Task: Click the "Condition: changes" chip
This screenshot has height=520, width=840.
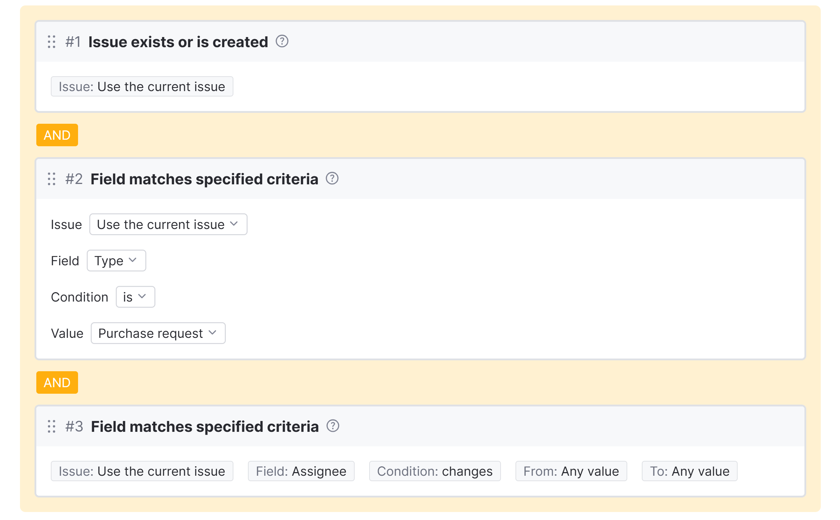Action: click(x=435, y=471)
